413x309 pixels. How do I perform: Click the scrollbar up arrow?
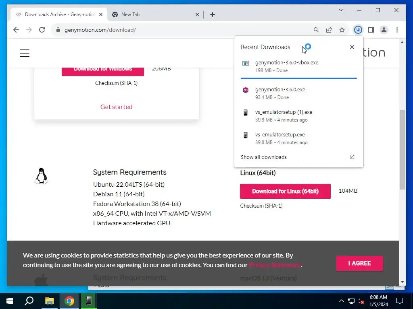pyautogui.click(x=402, y=42)
